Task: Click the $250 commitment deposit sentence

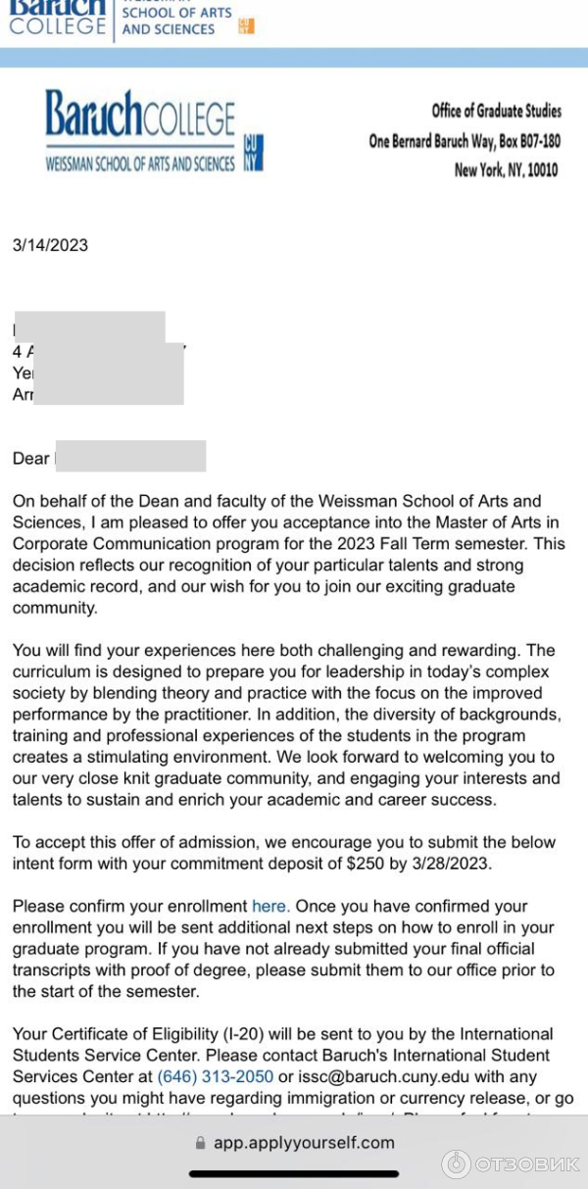Action: pyautogui.click(x=284, y=853)
